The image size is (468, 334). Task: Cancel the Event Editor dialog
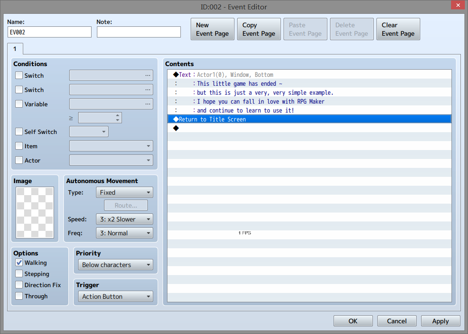click(397, 321)
